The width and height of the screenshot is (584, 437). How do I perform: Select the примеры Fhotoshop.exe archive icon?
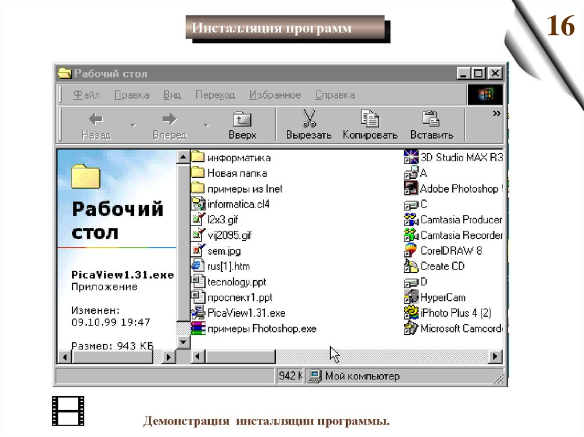pyautogui.click(x=198, y=328)
